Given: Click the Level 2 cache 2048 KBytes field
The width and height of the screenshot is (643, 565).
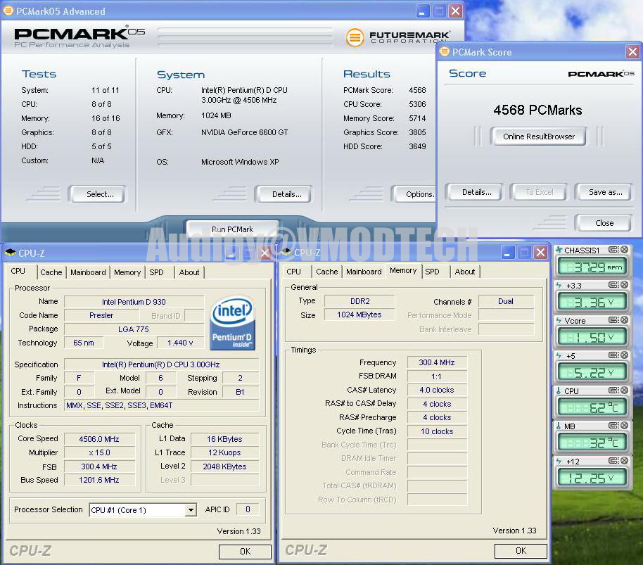Looking at the screenshot, I should pyautogui.click(x=224, y=466).
